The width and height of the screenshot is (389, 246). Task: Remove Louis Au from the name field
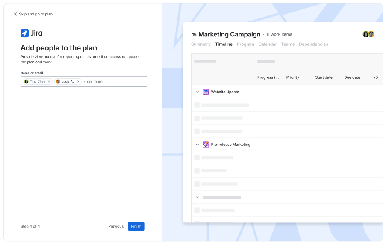tap(78, 81)
